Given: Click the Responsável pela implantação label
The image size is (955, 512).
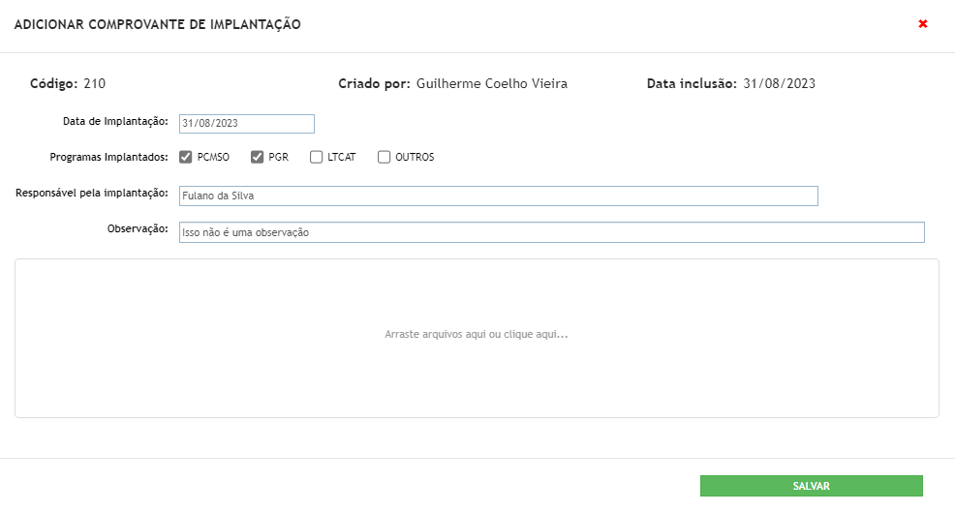Looking at the screenshot, I should click(92, 193).
